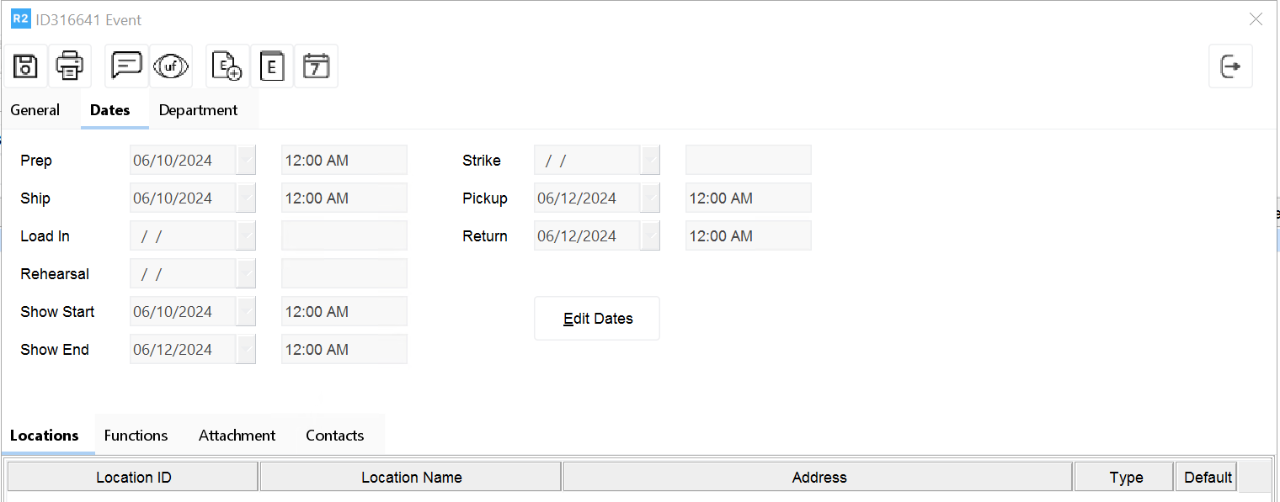Screen dimensions: 1280x502
Task: Click the Print icon in toolbar
Action: 70,66
